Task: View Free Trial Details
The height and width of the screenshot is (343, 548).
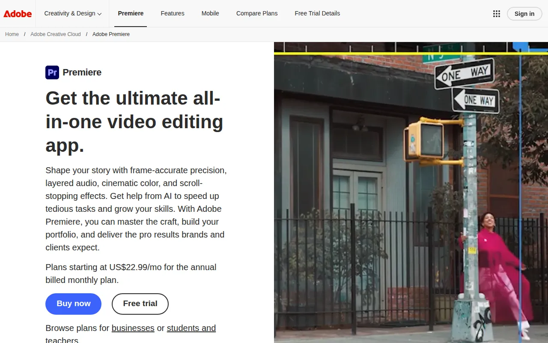Action: coord(317,13)
